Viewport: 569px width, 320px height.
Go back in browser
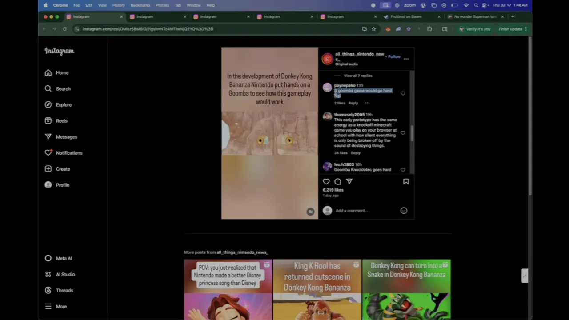44,29
